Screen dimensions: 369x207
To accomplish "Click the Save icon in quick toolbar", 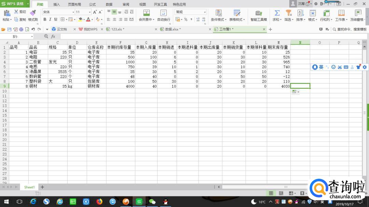I will tap(10, 29).
